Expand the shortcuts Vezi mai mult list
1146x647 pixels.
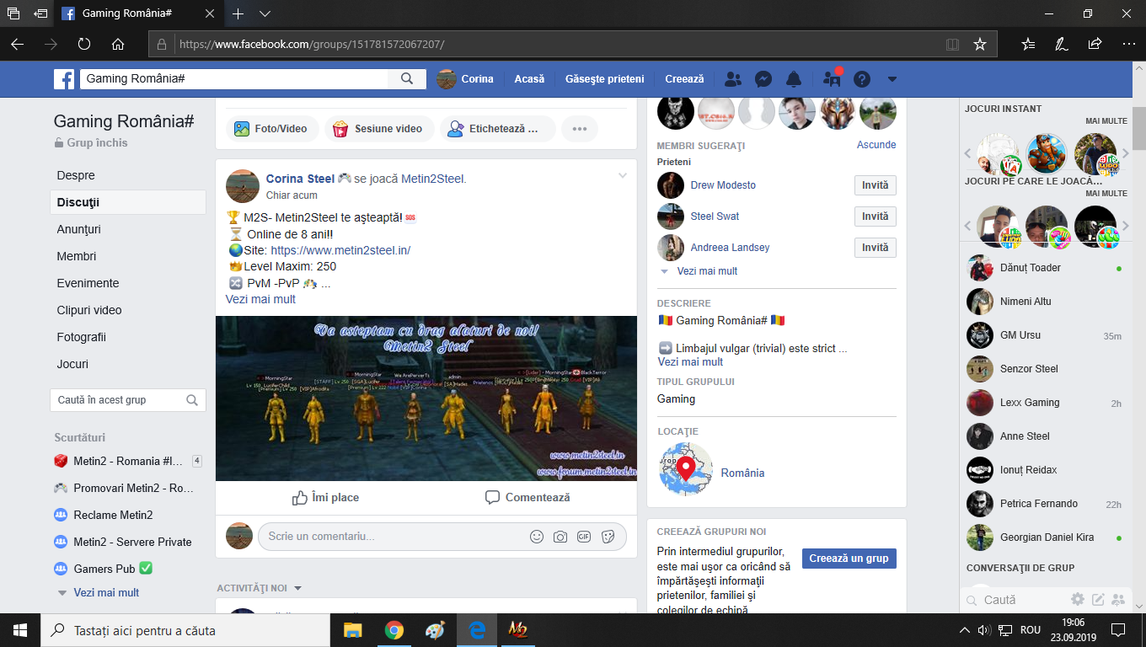[x=106, y=592]
